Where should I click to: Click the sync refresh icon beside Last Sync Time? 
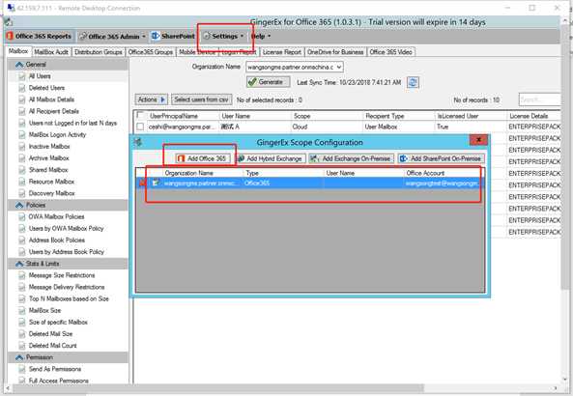(413, 82)
